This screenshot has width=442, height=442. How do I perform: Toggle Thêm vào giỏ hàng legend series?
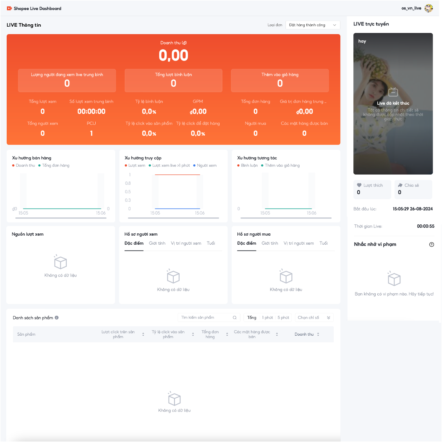click(280, 166)
